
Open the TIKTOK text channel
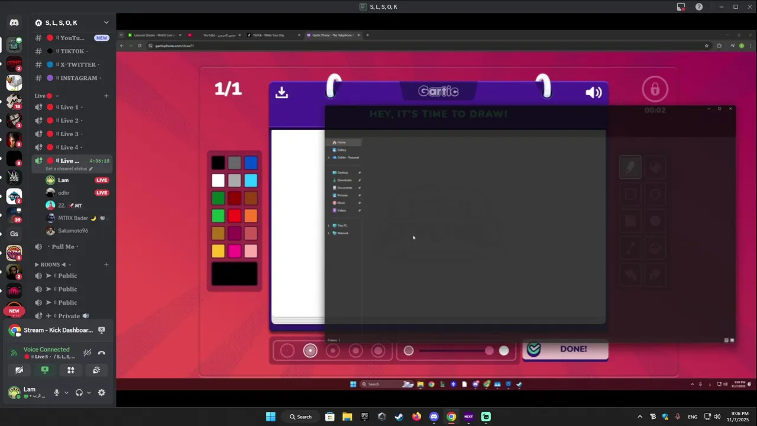pyautogui.click(x=73, y=51)
